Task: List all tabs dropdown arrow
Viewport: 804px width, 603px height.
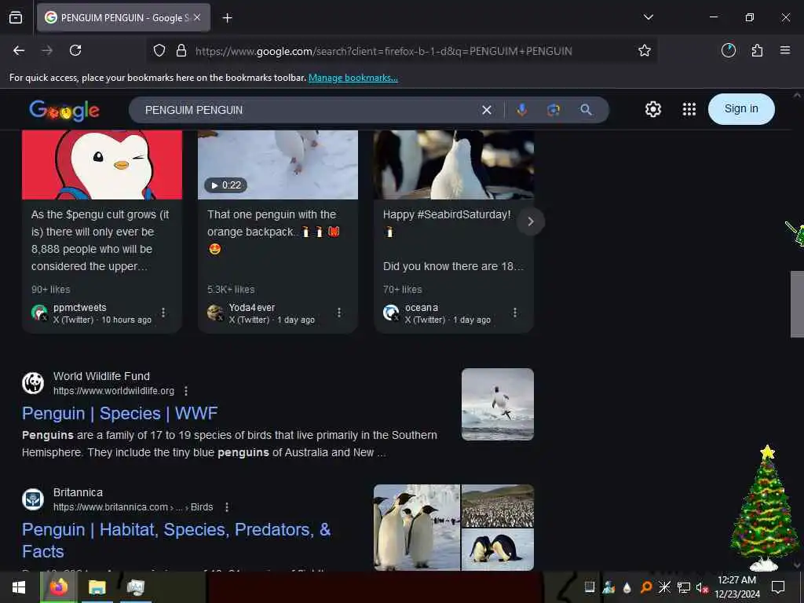Action: [648, 17]
